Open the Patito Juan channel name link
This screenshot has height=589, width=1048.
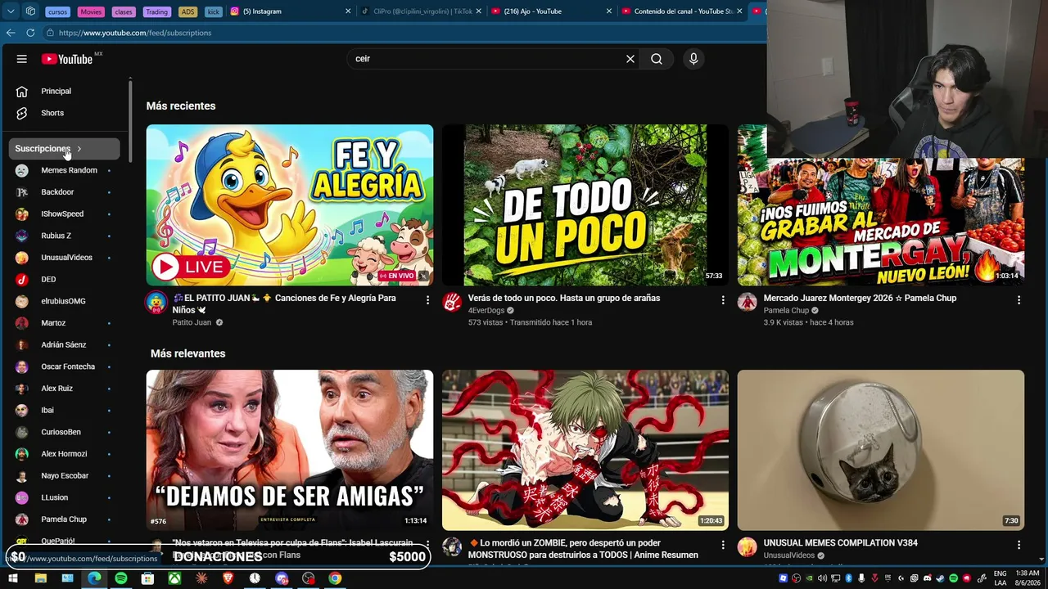192,322
